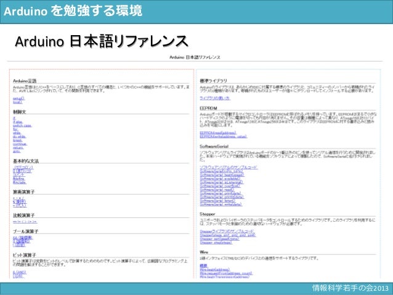Open the ライブラリの使い方 link
This screenshot has height=295, width=393.
click(215, 99)
